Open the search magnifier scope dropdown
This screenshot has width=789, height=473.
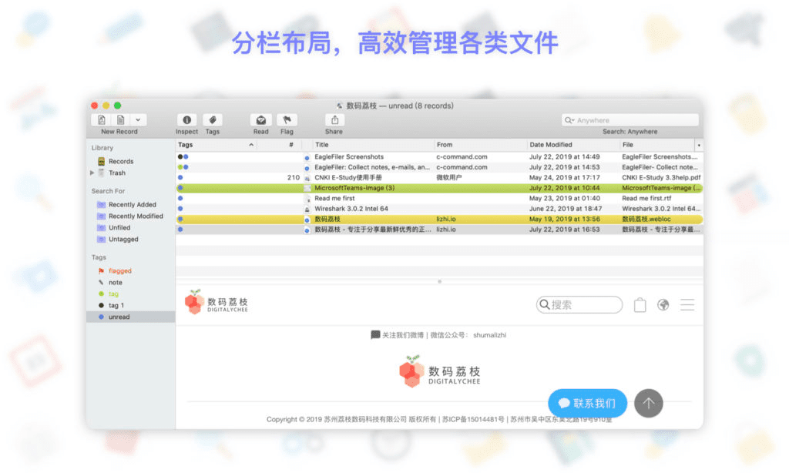569,120
